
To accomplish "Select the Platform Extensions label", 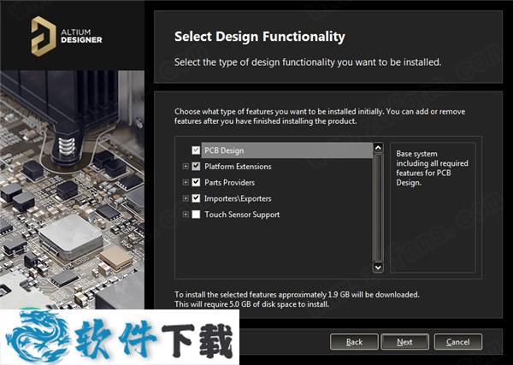I will (x=238, y=167).
